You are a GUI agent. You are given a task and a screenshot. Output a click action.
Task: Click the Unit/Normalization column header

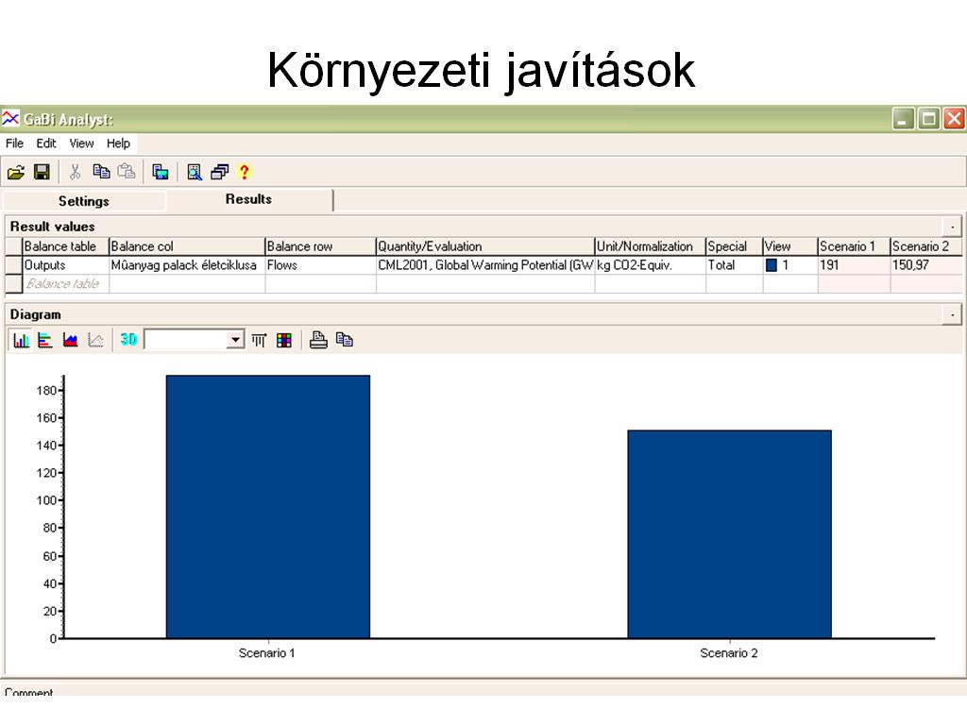coord(650,246)
